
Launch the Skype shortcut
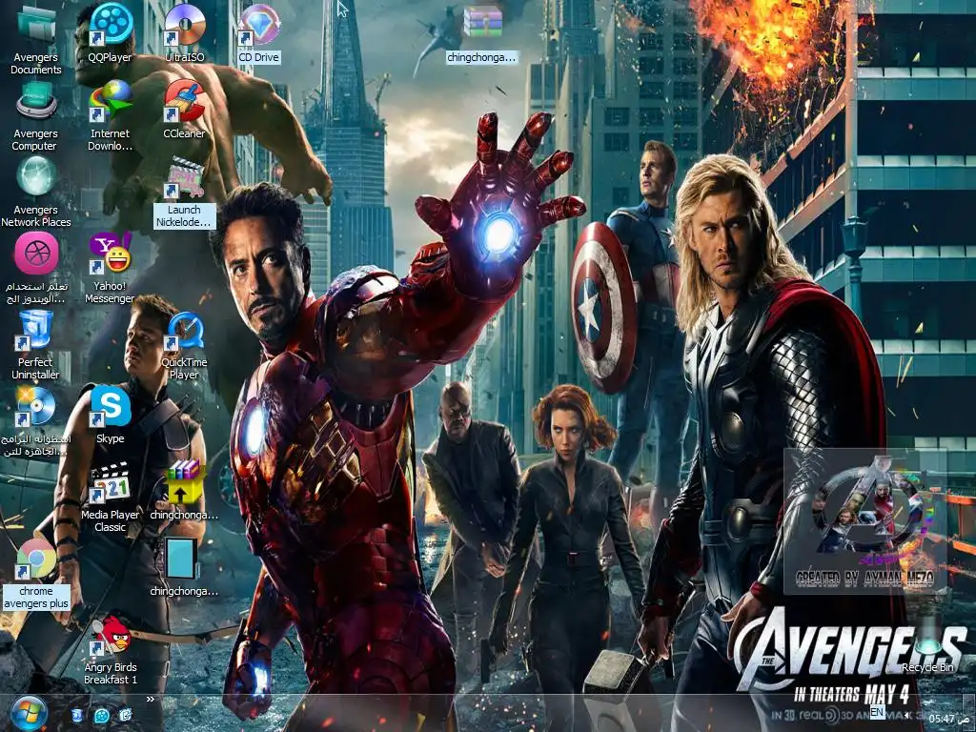coord(111,415)
